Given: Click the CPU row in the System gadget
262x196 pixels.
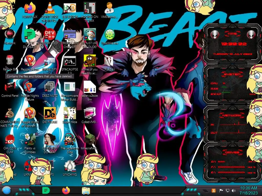Looking at the screenshot, I should click(233, 83).
